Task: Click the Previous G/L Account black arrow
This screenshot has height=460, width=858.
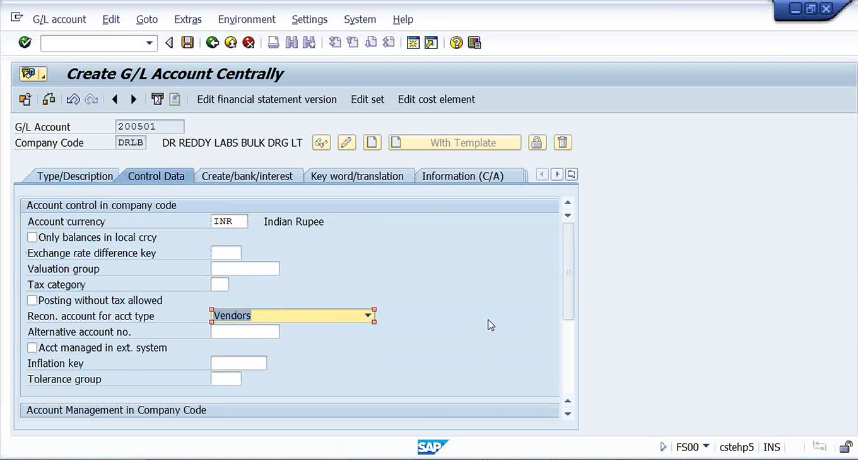Action: (115, 99)
